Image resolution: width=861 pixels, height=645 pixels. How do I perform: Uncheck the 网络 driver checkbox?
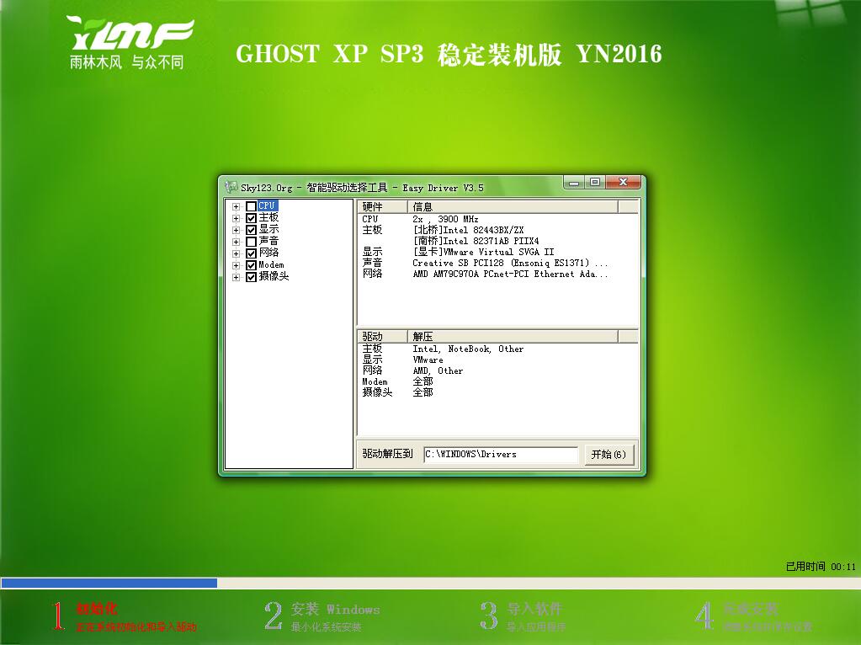point(251,253)
